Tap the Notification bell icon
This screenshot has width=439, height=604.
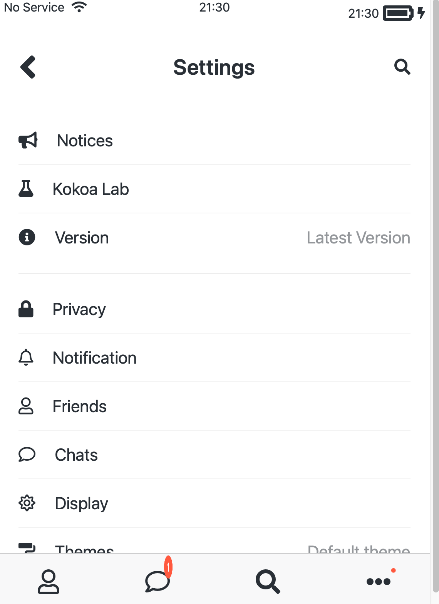click(26, 357)
